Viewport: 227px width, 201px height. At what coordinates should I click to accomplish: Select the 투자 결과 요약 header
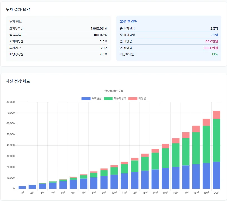pos(19,9)
